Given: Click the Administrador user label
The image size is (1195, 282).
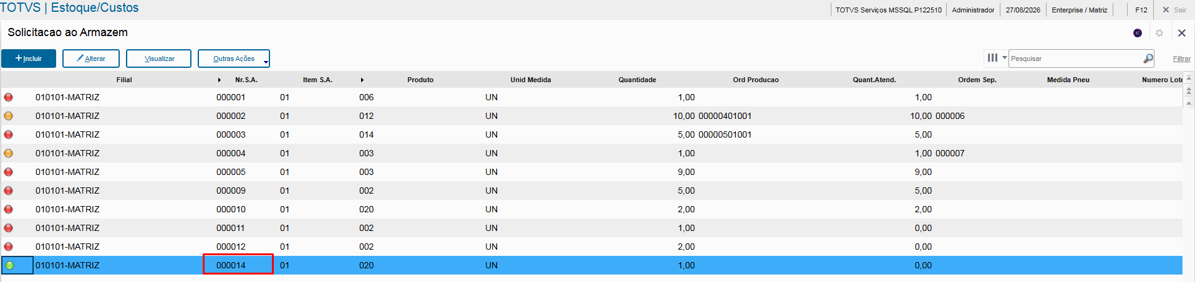Looking at the screenshot, I should [x=973, y=10].
